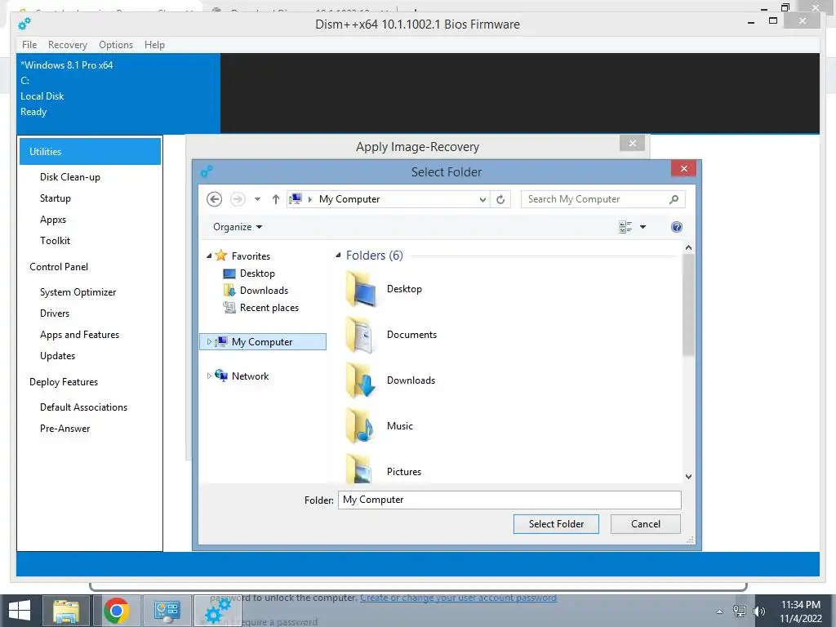The image size is (836, 627).
Task: Go up one folder level
Action: click(x=276, y=199)
